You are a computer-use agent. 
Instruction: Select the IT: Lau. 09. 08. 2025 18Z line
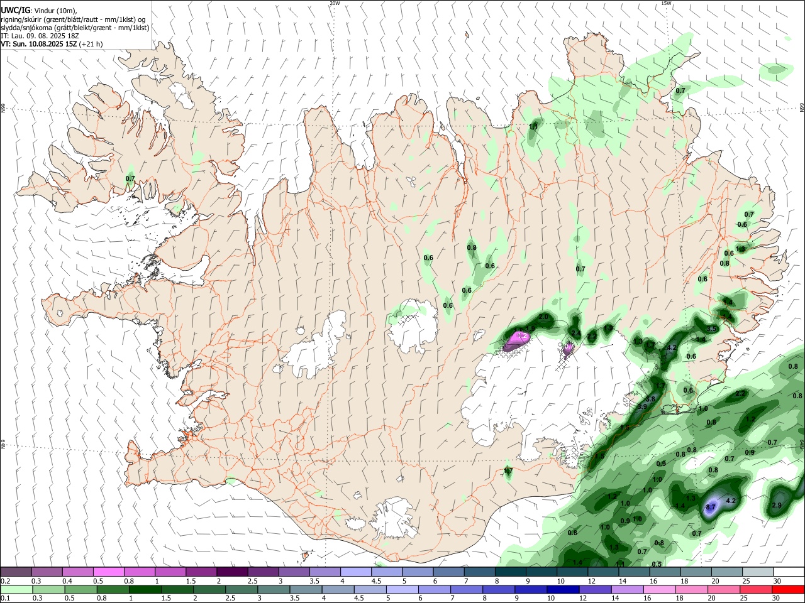(40, 36)
